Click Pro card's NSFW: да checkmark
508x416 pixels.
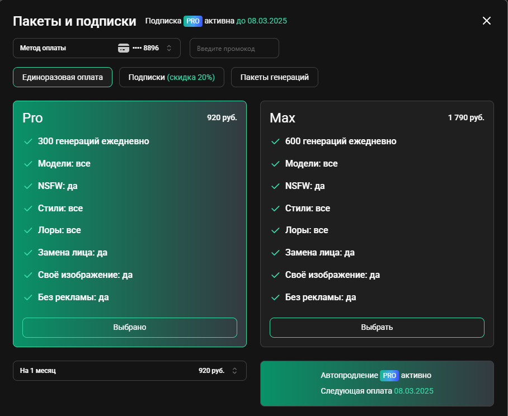click(28, 186)
